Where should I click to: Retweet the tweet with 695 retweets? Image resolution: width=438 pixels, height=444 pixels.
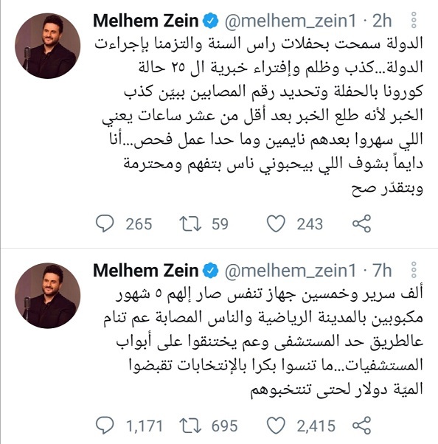tap(190, 426)
